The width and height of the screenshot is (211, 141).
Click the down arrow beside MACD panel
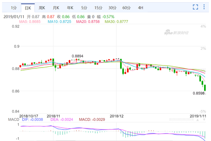pos(204,120)
